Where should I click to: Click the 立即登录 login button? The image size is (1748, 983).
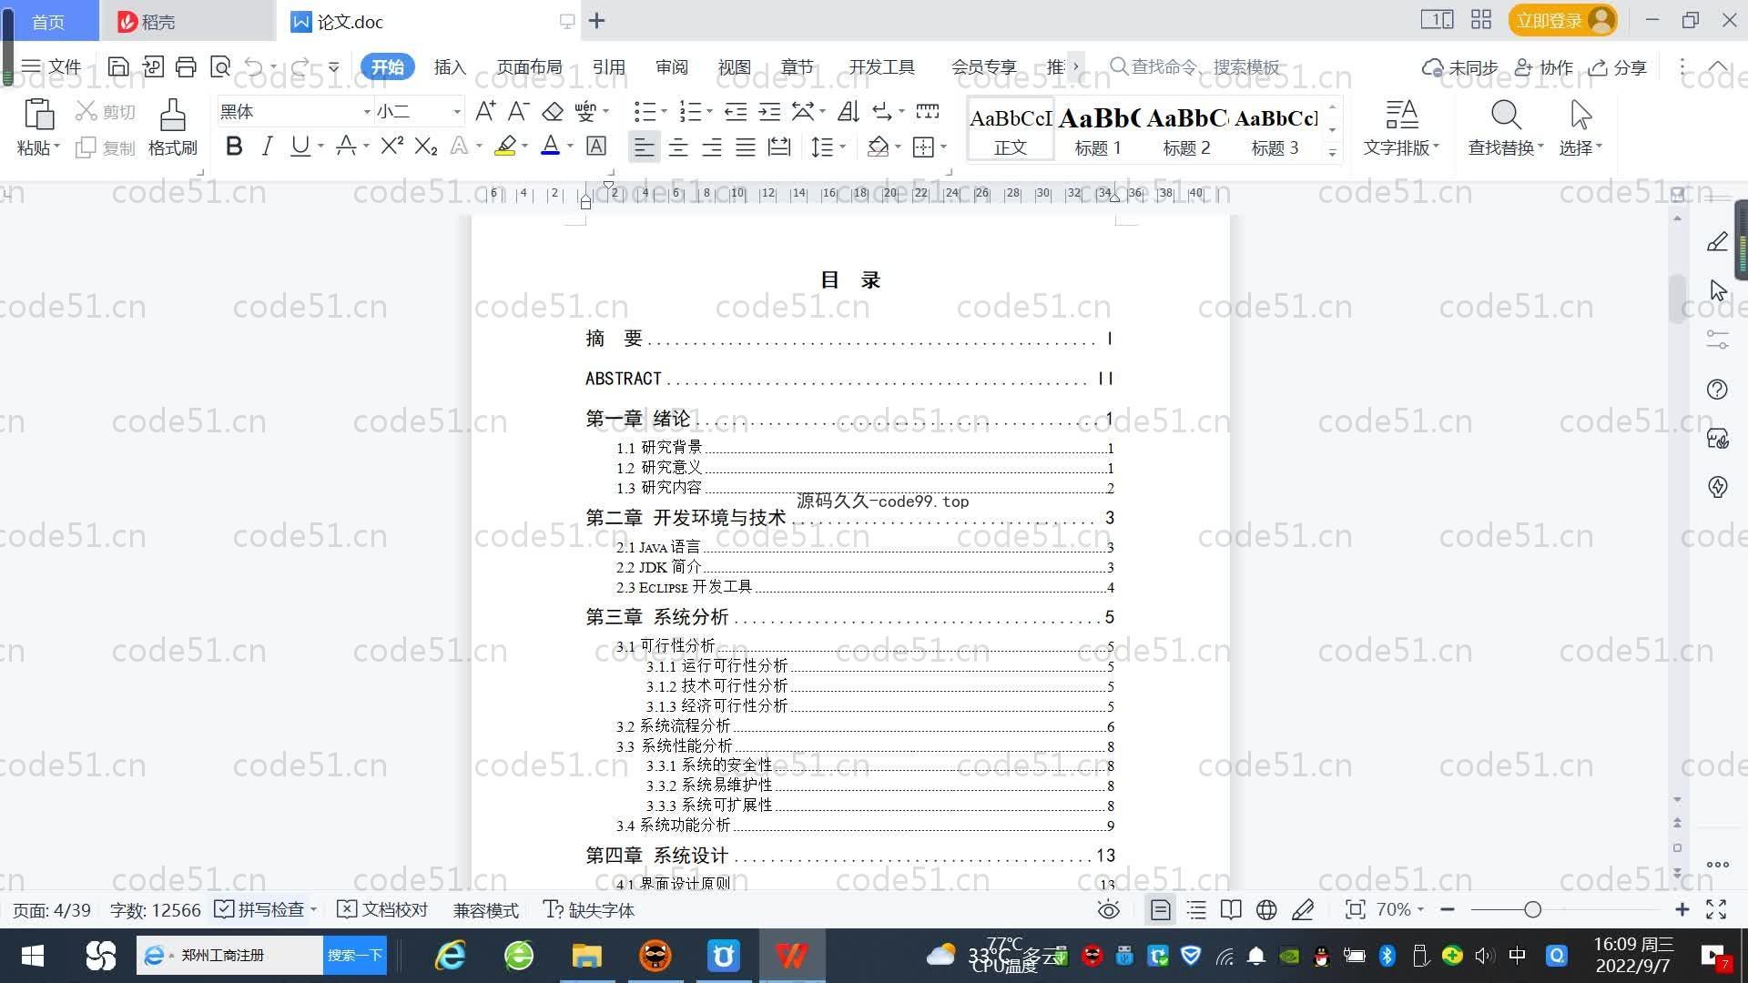click(1563, 20)
